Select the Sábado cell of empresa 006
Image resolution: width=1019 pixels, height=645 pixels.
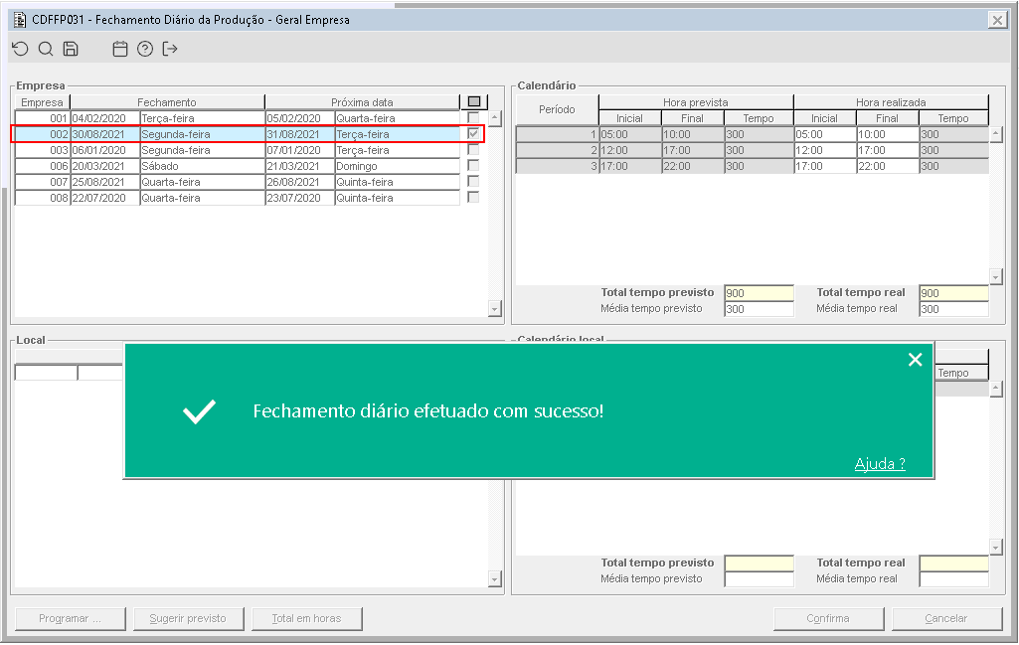tap(202, 166)
